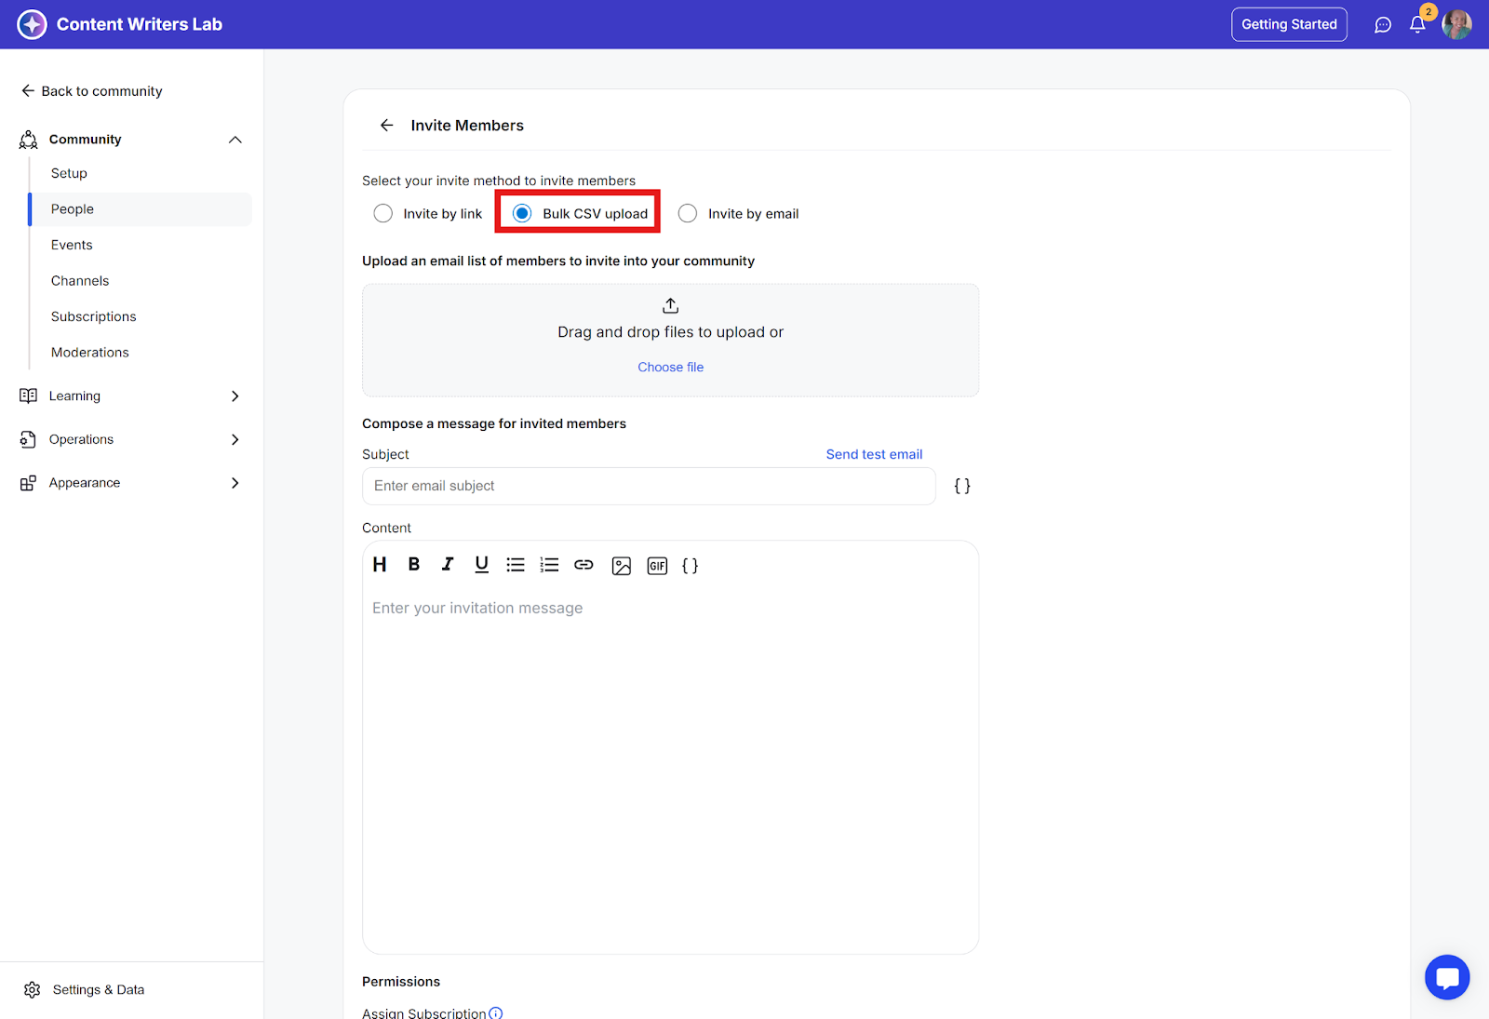Image resolution: width=1489 pixels, height=1019 pixels.
Task: Click the upload arrow icon in drop zone
Action: (671, 305)
